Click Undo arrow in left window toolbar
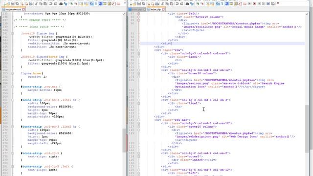The image size is (313, 176). point(51,3)
